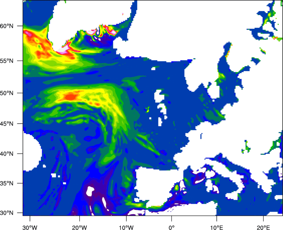Click the 60°N latitude label
The image size is (283, 230).
7,26
